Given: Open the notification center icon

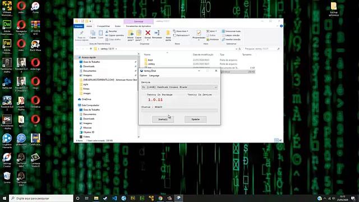Looking at the screenshot, I should click(x=353, y=198).
